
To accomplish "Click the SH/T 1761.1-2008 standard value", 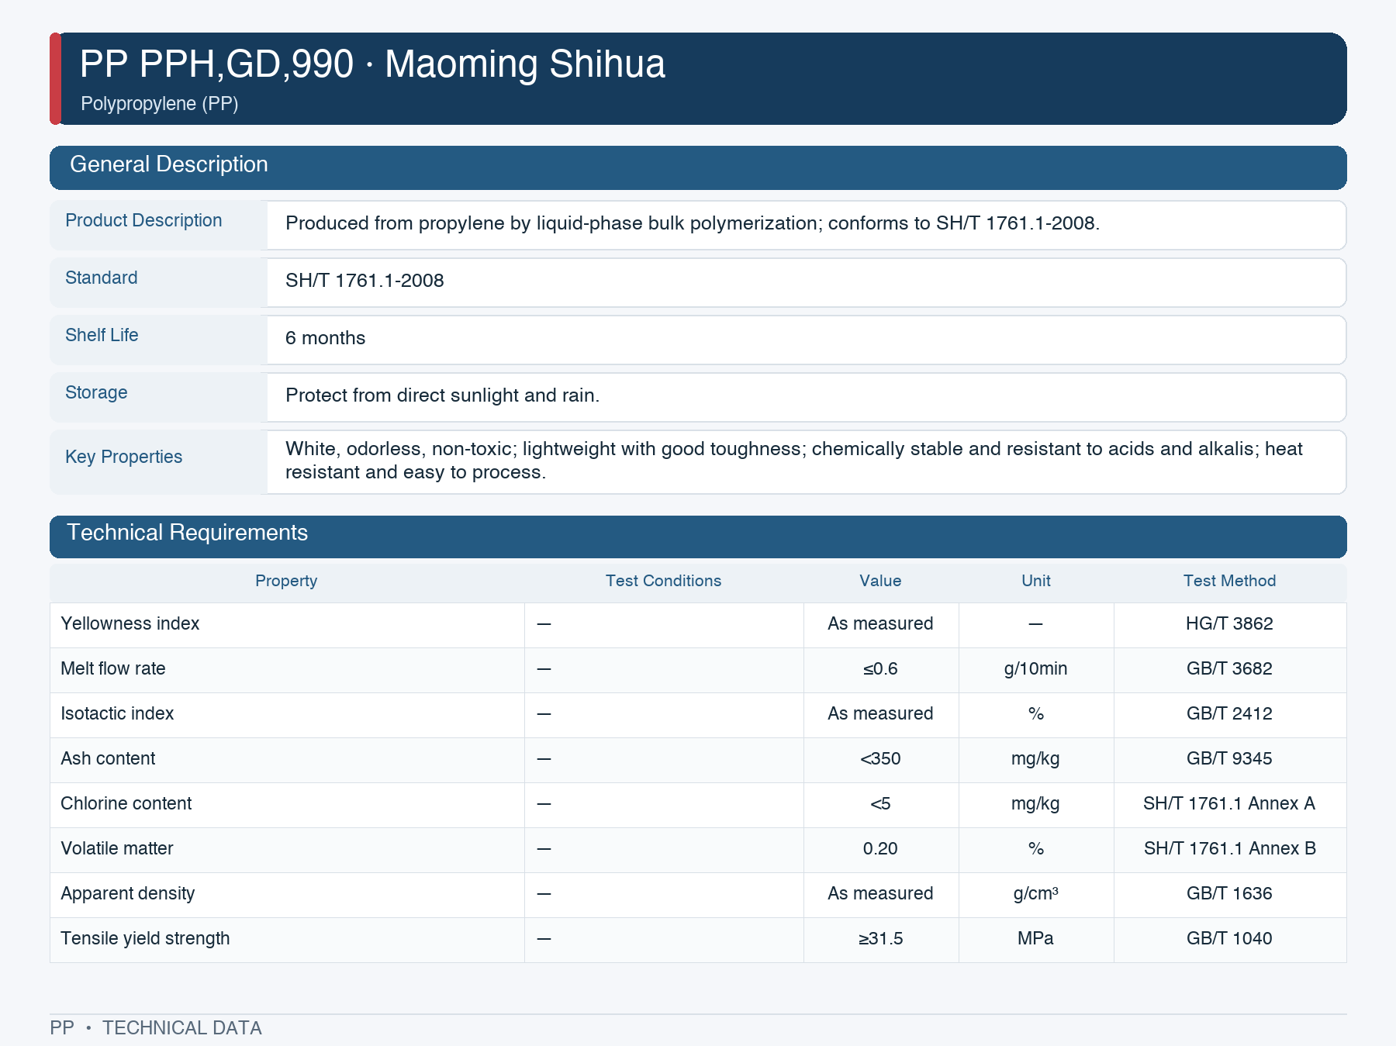I will tap(365, 281).
